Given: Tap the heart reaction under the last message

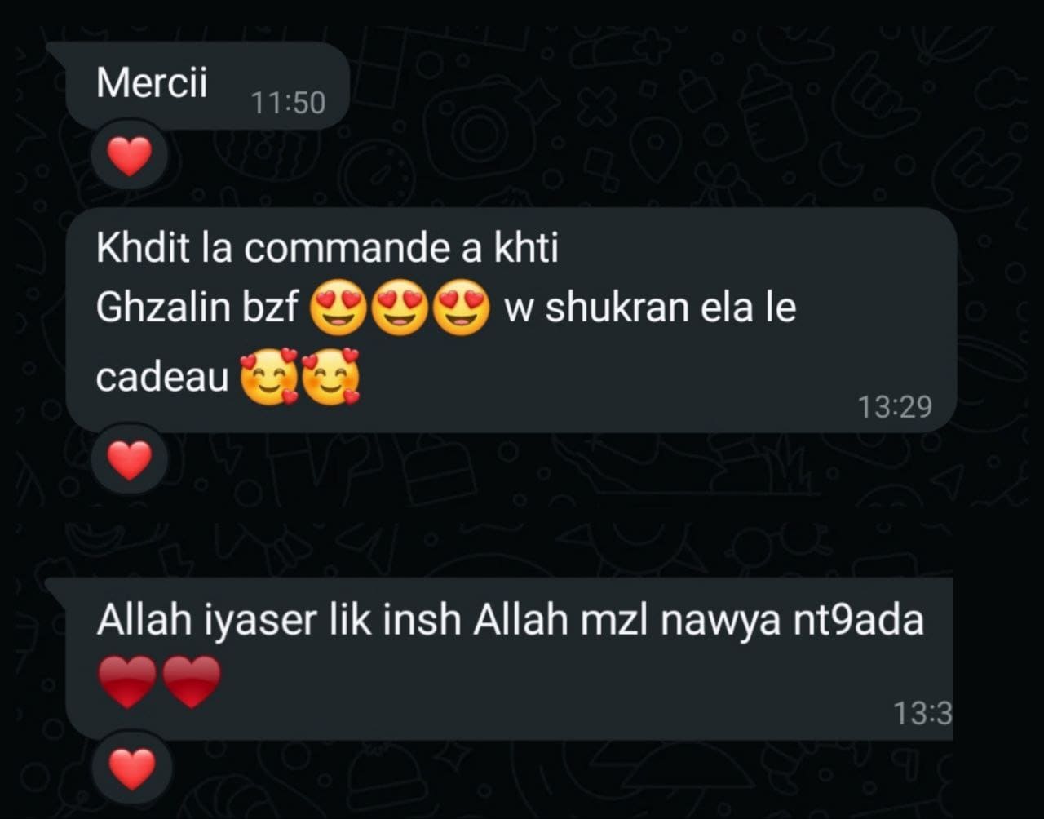Looking at the screenshot, I should [x=131, y=768].
